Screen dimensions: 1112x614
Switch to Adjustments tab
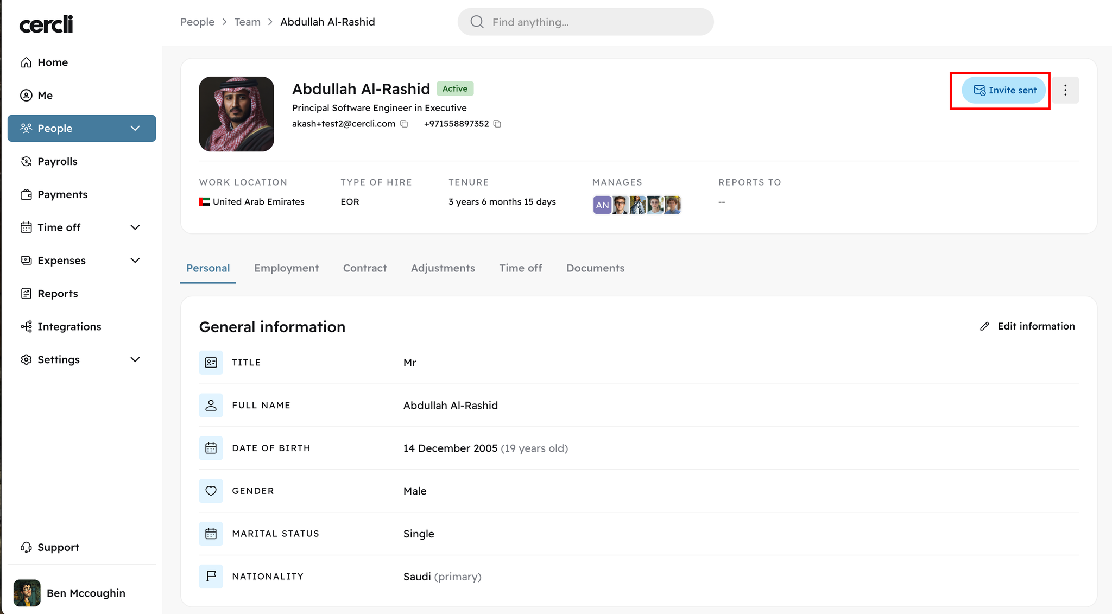443,268
